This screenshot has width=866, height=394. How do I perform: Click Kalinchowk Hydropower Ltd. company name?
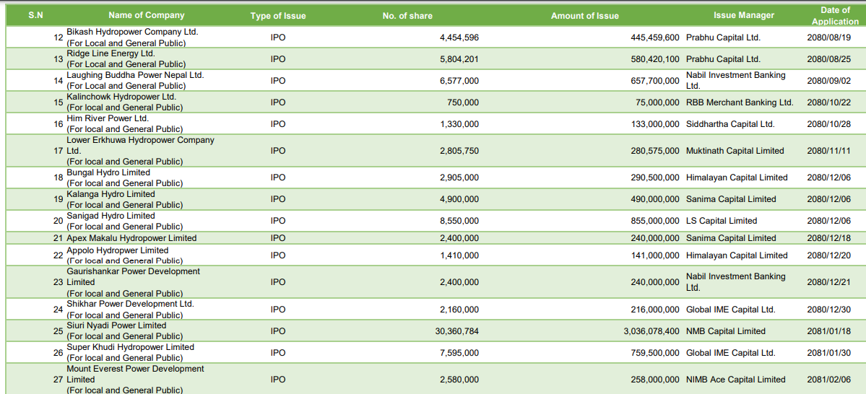[121, 97]
